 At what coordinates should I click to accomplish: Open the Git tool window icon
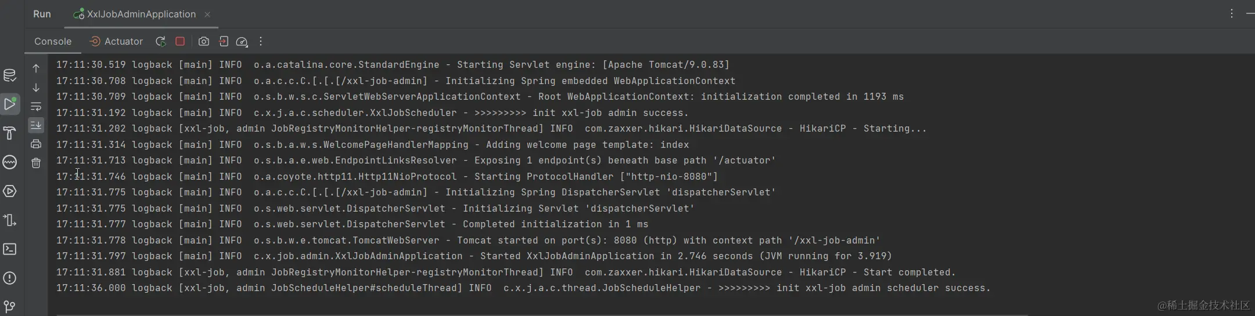pos(10,306)
